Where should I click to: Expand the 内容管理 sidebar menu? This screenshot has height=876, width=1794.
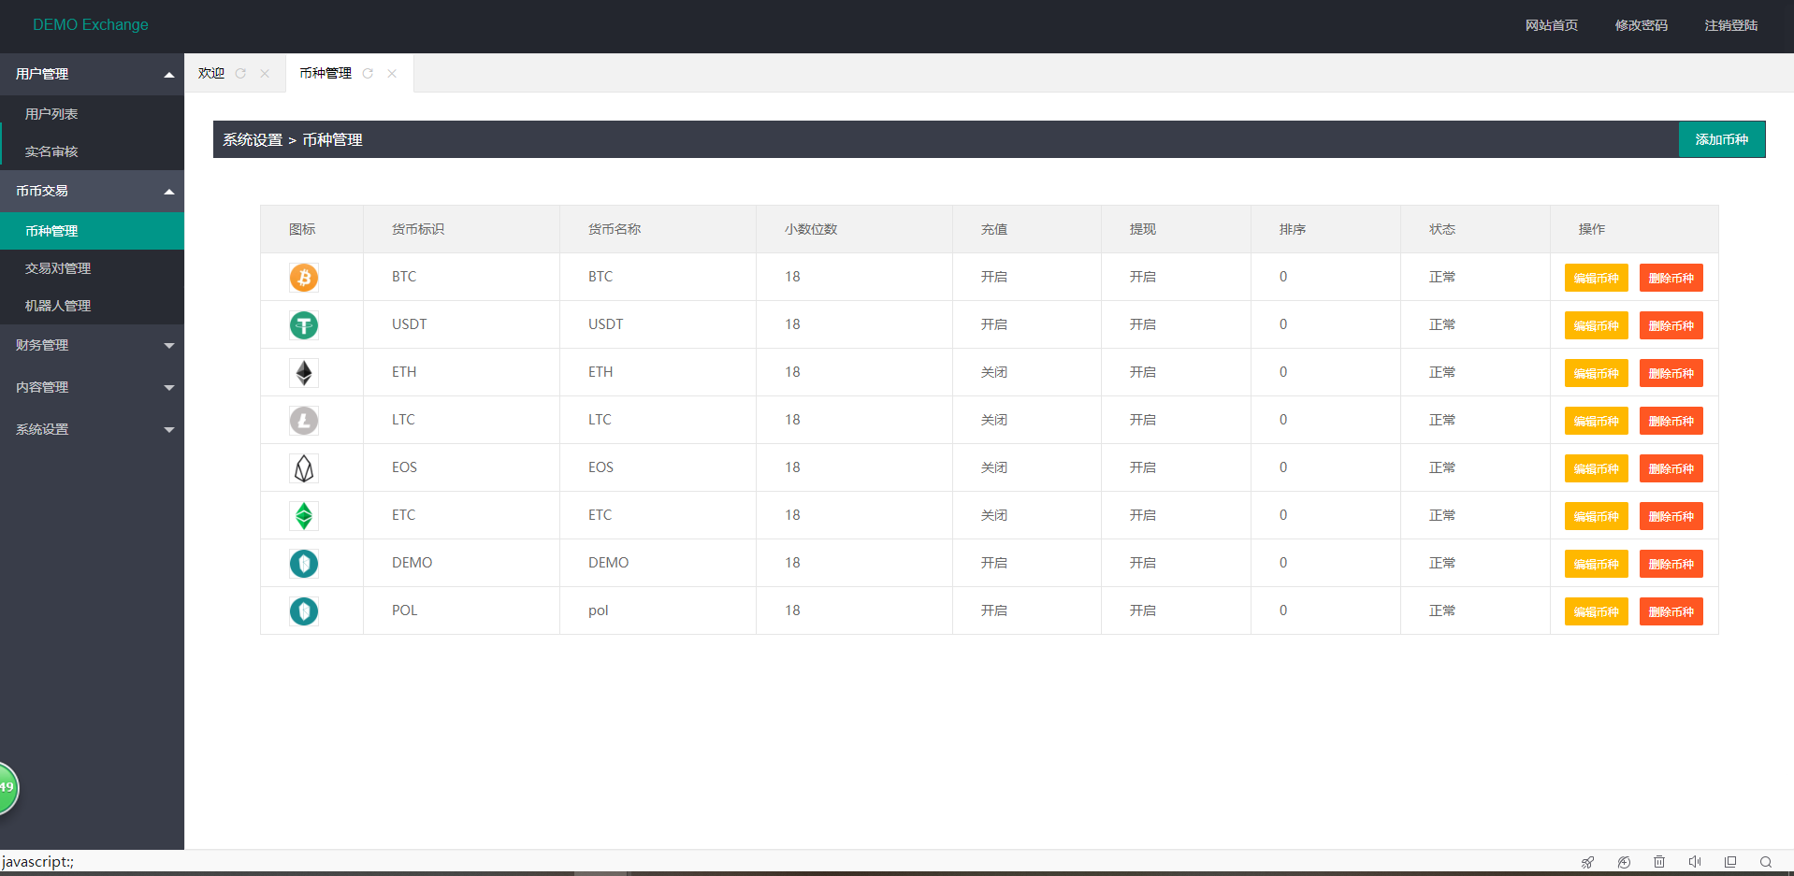(x=92, y=387)
